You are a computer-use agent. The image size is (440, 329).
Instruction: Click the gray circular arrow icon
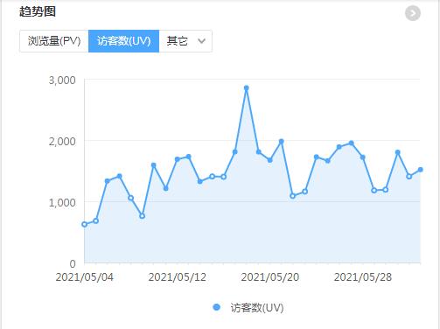click(x=413, y=13)
